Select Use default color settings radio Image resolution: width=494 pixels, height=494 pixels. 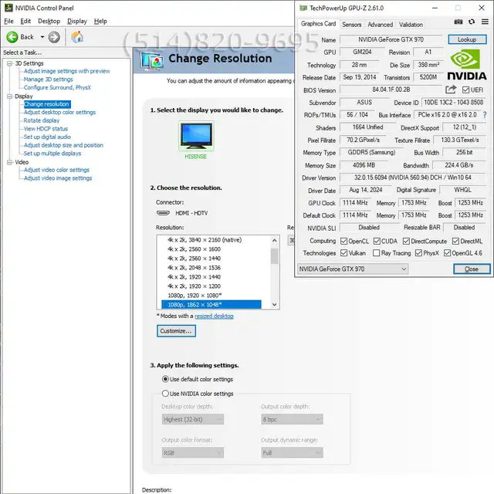[165, 379]
